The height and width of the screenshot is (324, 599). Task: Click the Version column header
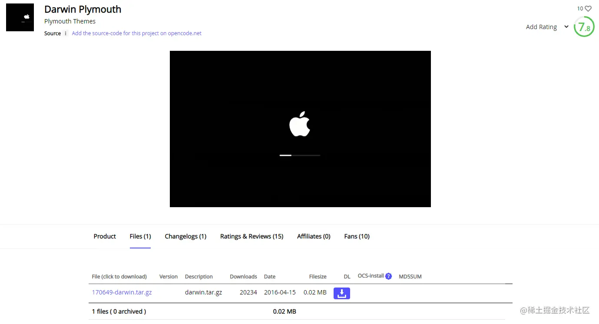pyautogui.click(x=169, y=277)
